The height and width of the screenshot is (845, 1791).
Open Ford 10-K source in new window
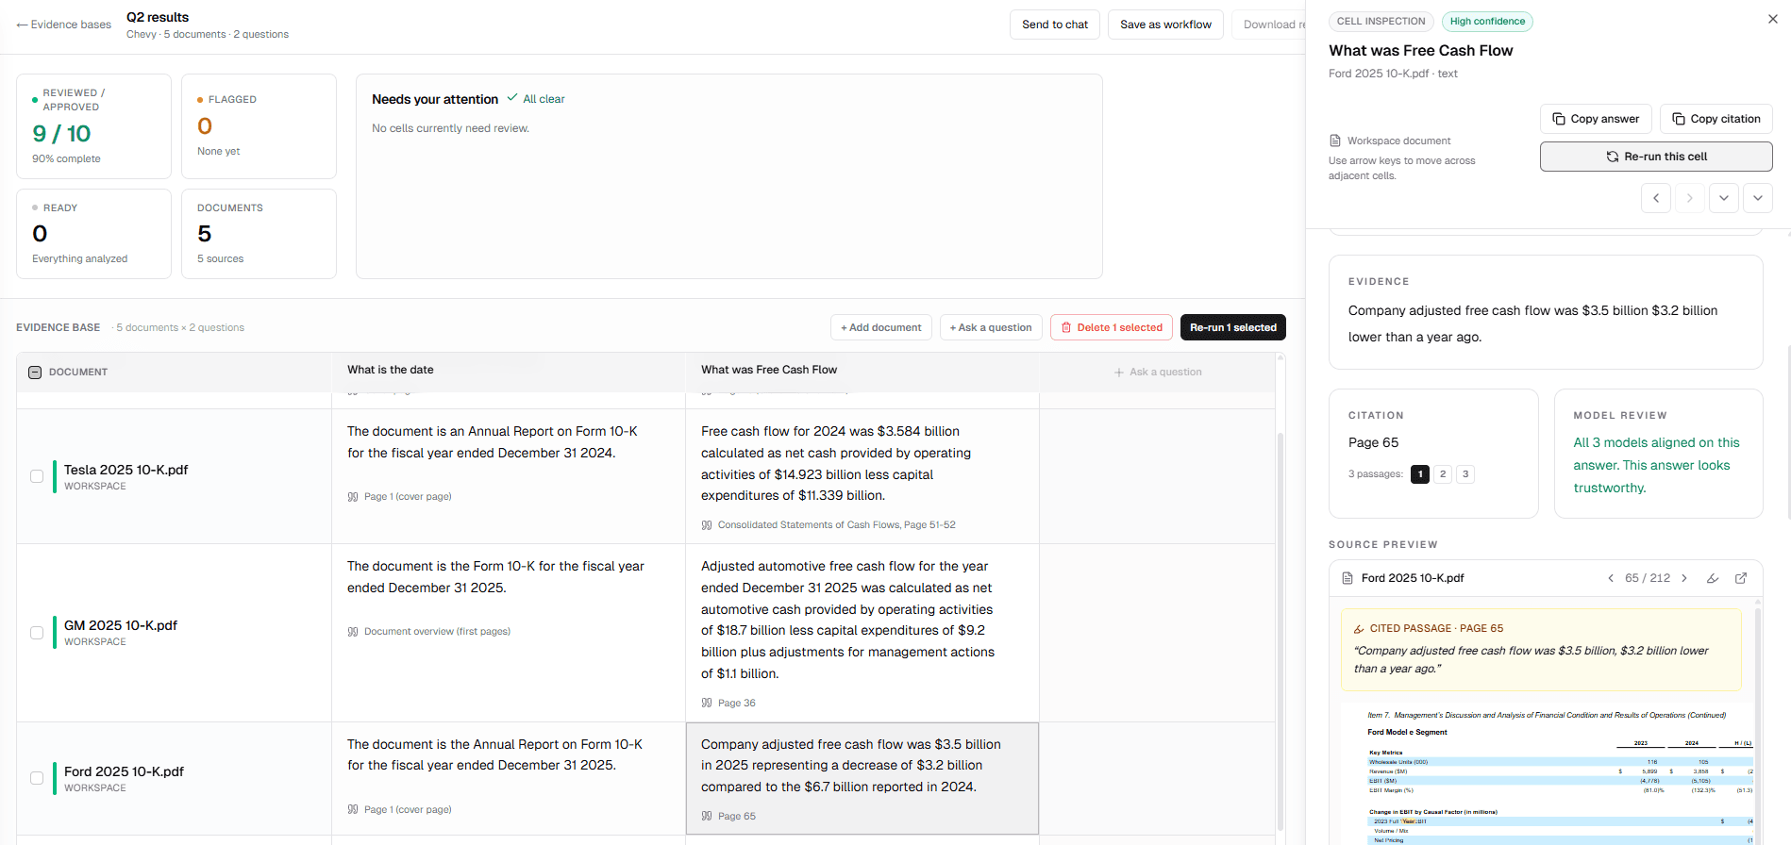1741,578
